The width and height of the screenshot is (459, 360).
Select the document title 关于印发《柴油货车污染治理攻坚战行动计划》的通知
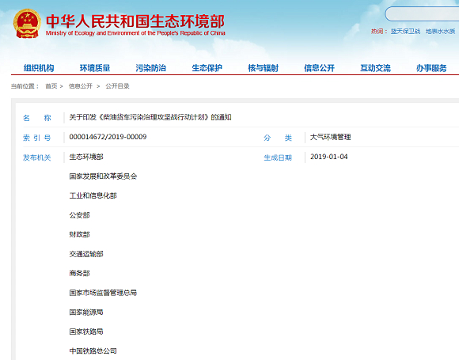click(150, 117)
